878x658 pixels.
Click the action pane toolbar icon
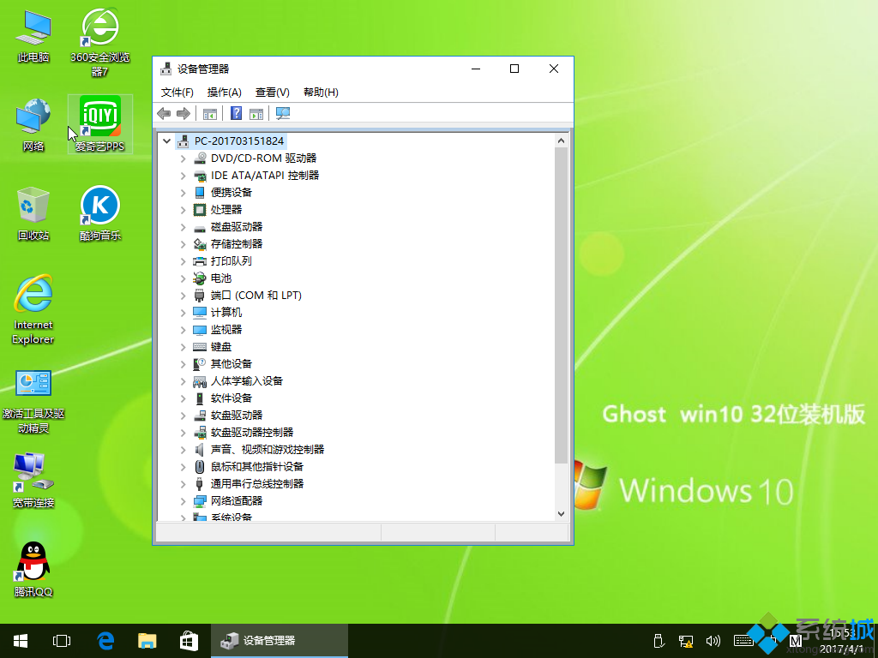tap(256, 114)
